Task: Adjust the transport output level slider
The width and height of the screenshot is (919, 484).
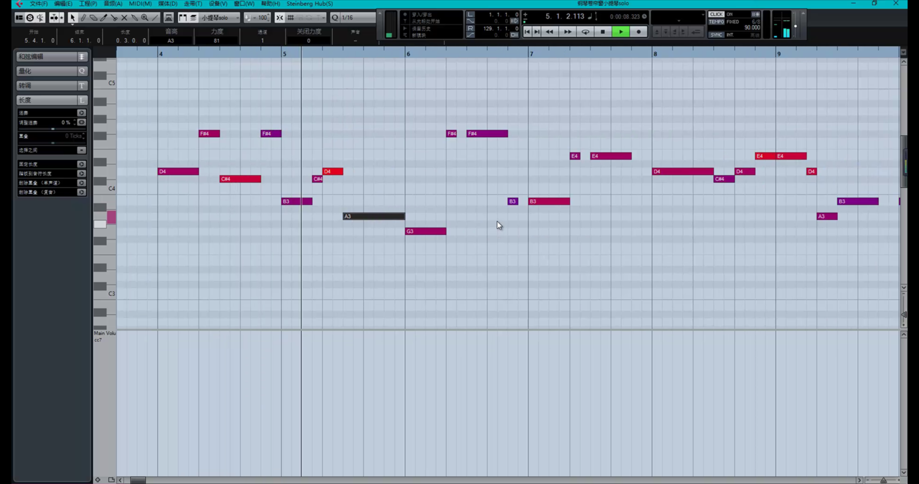Action: point(796,26)
